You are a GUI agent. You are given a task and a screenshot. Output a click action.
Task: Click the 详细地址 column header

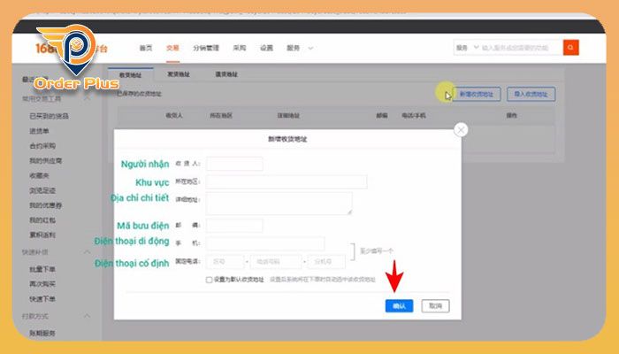pyautogui.click(x=288, y=115)
